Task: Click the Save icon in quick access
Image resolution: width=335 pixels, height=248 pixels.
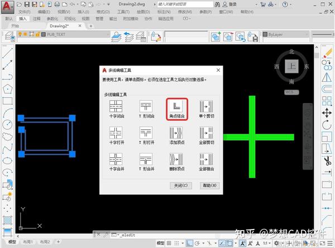Action: point(27,4)
